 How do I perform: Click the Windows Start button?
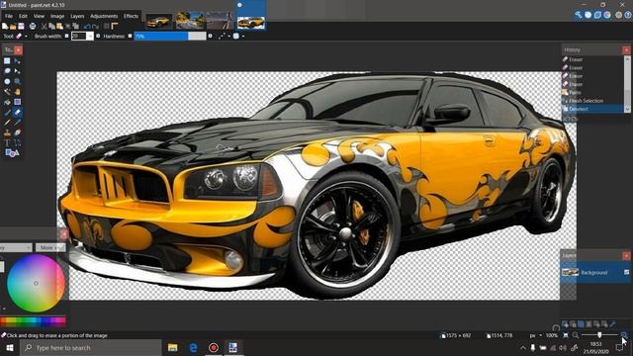pos(9,347)
